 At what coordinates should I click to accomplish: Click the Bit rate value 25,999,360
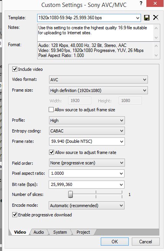[x=62, y=184]
